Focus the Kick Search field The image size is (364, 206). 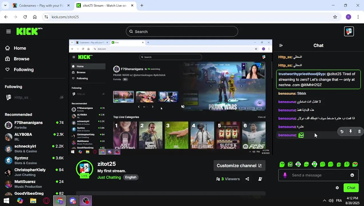pyautogui.click(x=182, y=31)
